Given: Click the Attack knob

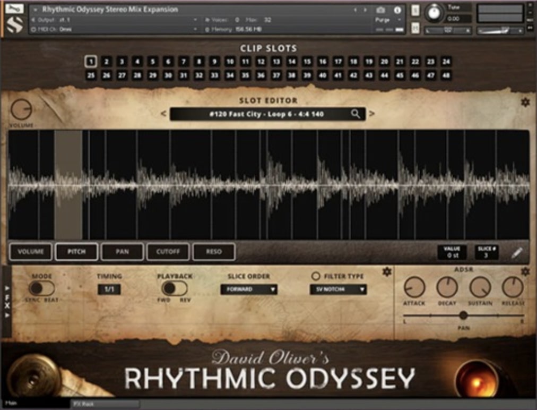Looking at the screenshot, I should coord(414,287).
